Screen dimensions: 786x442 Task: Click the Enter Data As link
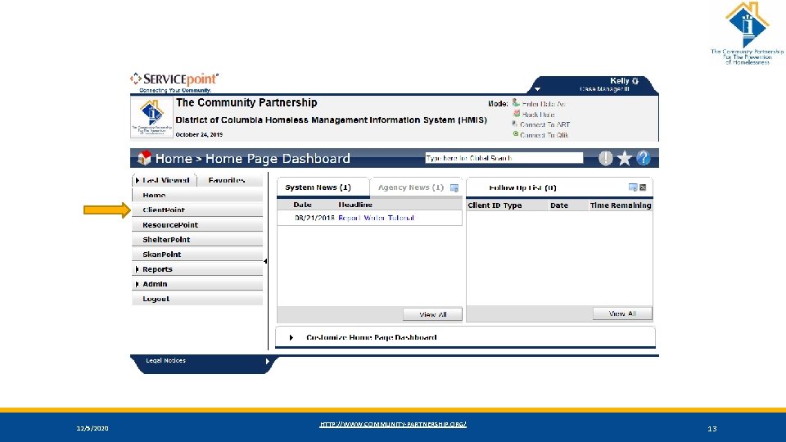tap(544, 104)
